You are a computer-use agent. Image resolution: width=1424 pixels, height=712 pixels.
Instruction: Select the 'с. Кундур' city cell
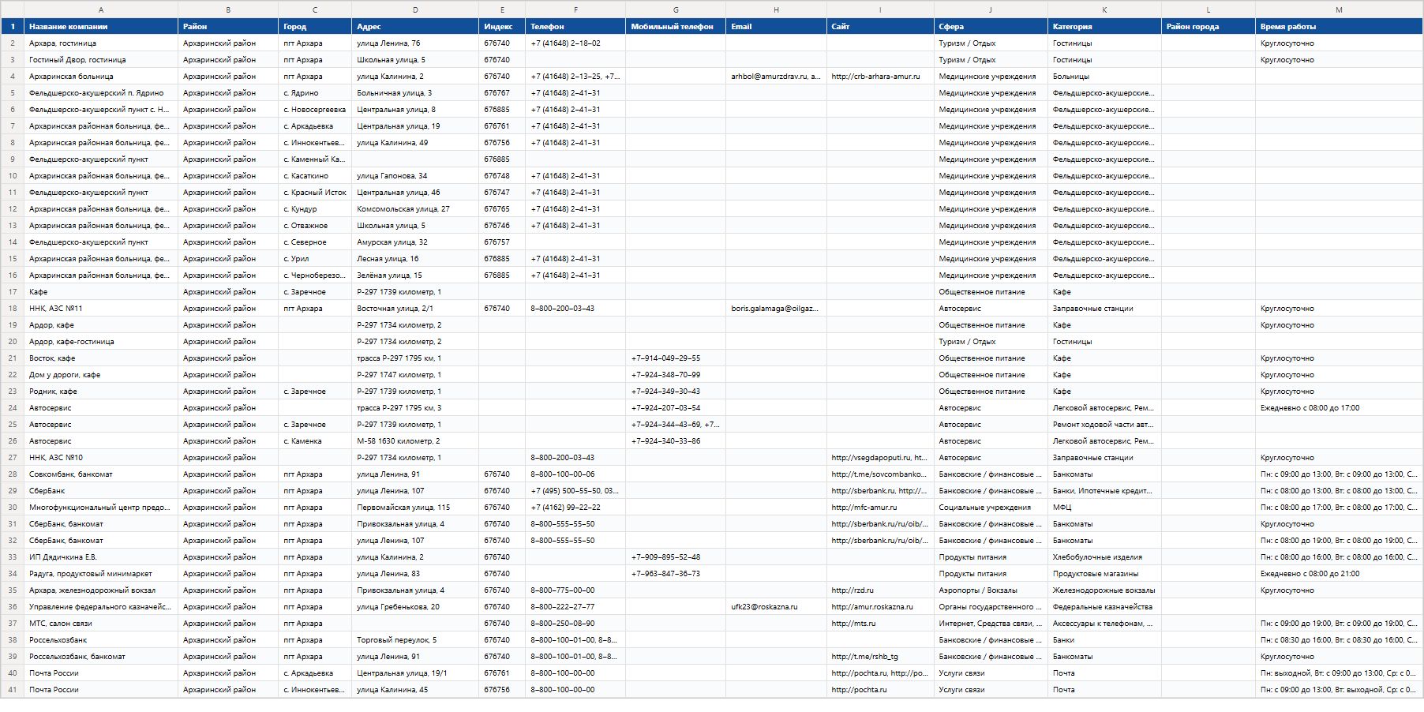pos(315,209)
